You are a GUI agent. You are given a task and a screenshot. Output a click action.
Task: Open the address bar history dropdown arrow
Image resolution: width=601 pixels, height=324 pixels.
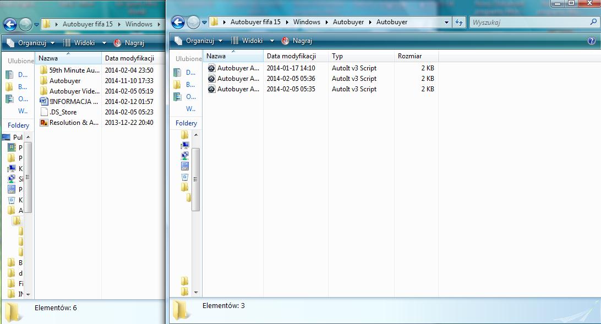click(x=446, y=22)
